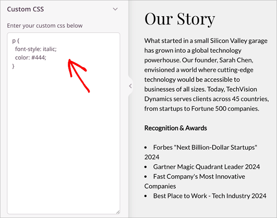277x218 pixels.
Task: Hide the sidebar with the panel collapse arrow
Action: tap(130, 86)
